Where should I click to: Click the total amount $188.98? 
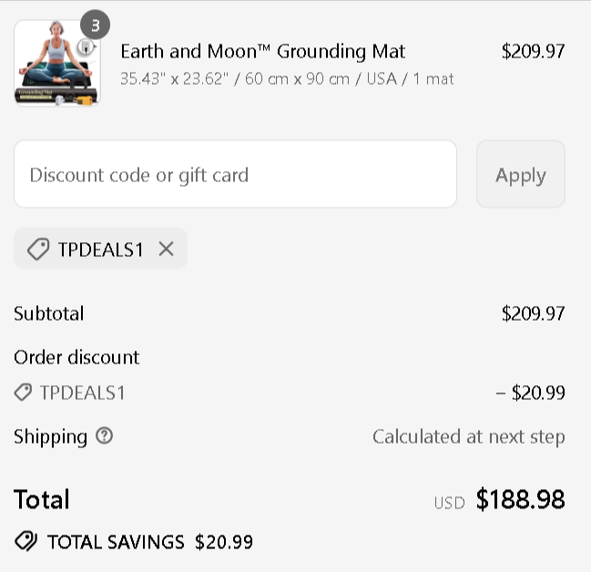click(520, 499)
